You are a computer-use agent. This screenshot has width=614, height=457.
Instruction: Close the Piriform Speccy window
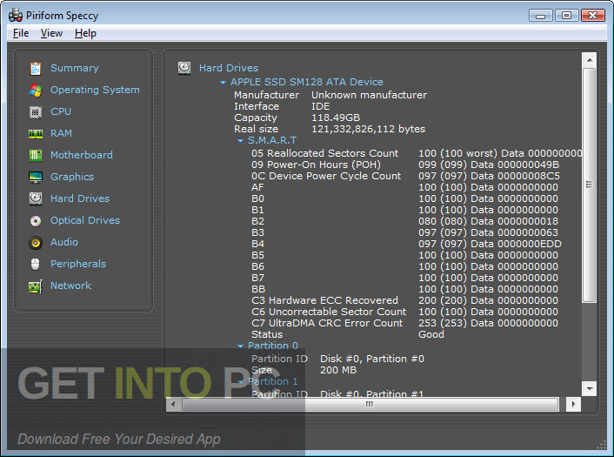(x=593, y=16)
